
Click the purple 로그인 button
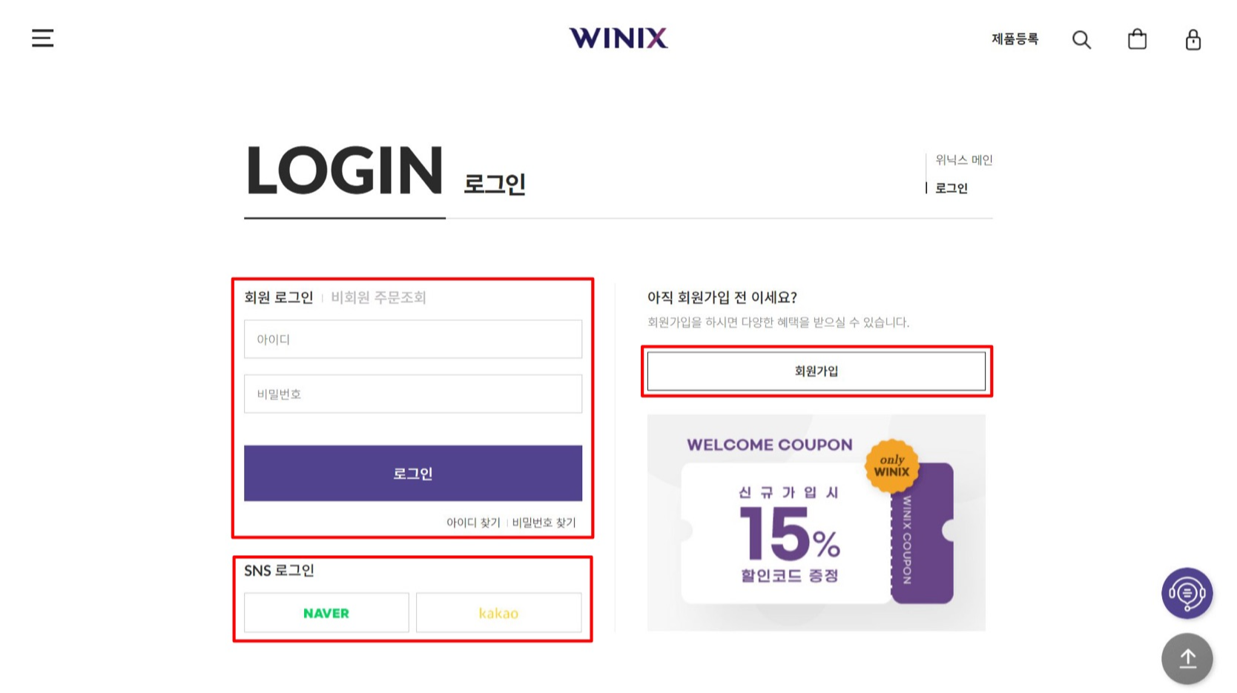tap(413, 473)
